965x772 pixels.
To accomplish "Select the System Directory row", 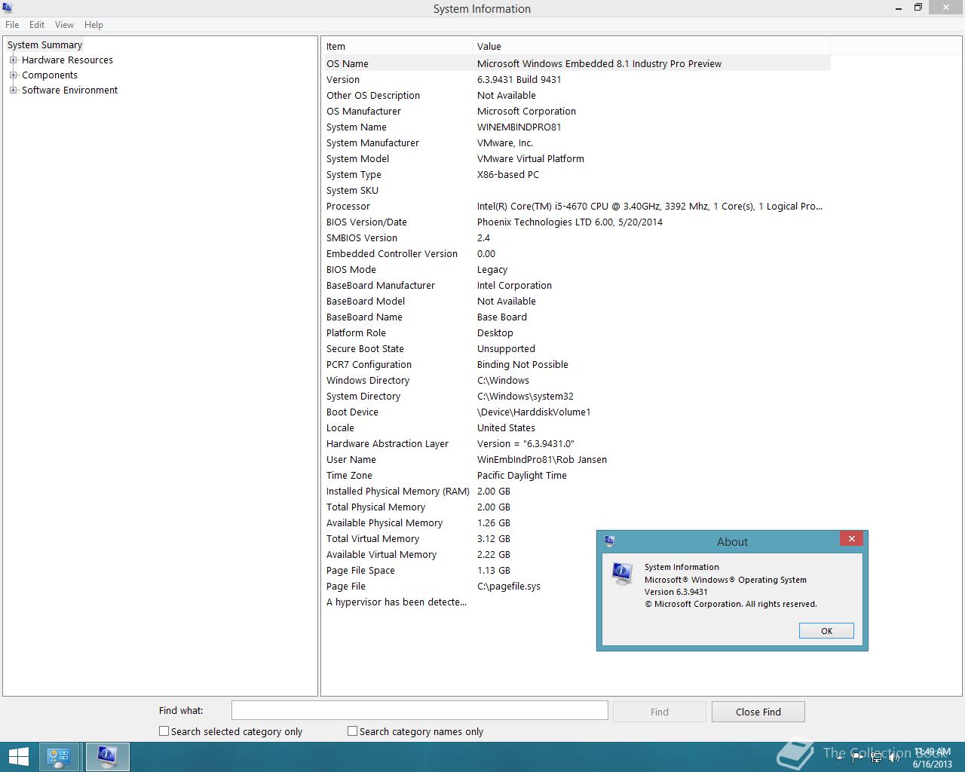I will pos(577,396).
